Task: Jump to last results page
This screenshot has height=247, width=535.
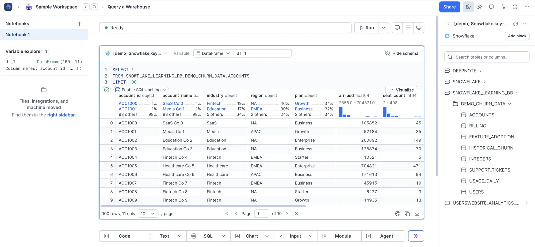Action: coord(297,214)
